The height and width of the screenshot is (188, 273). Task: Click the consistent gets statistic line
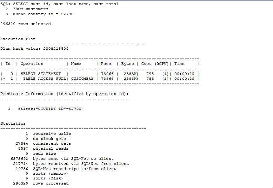[43, 144]
